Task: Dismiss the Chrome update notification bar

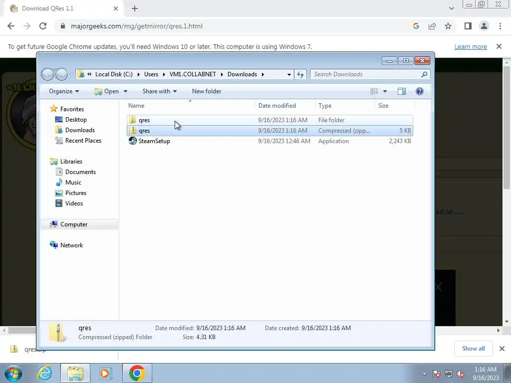Action: [499, 46]
